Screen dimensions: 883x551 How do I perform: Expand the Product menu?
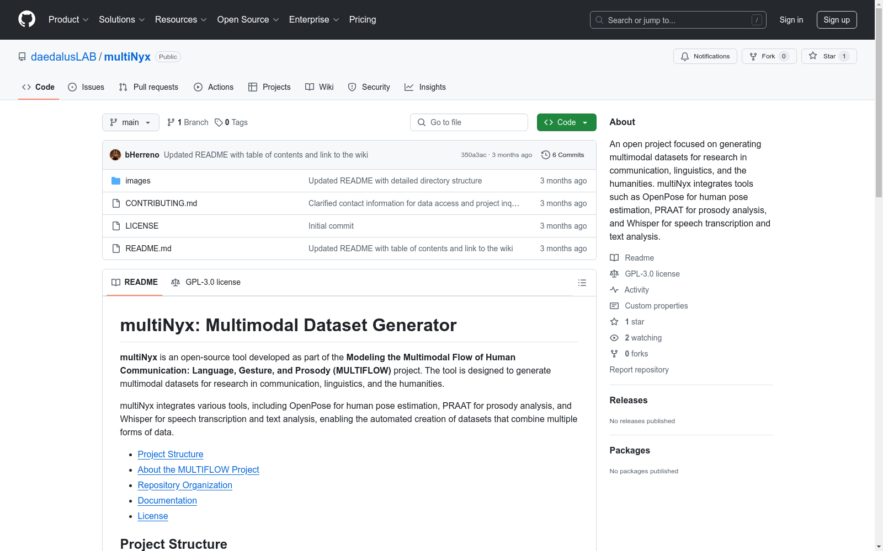(68, 19)
